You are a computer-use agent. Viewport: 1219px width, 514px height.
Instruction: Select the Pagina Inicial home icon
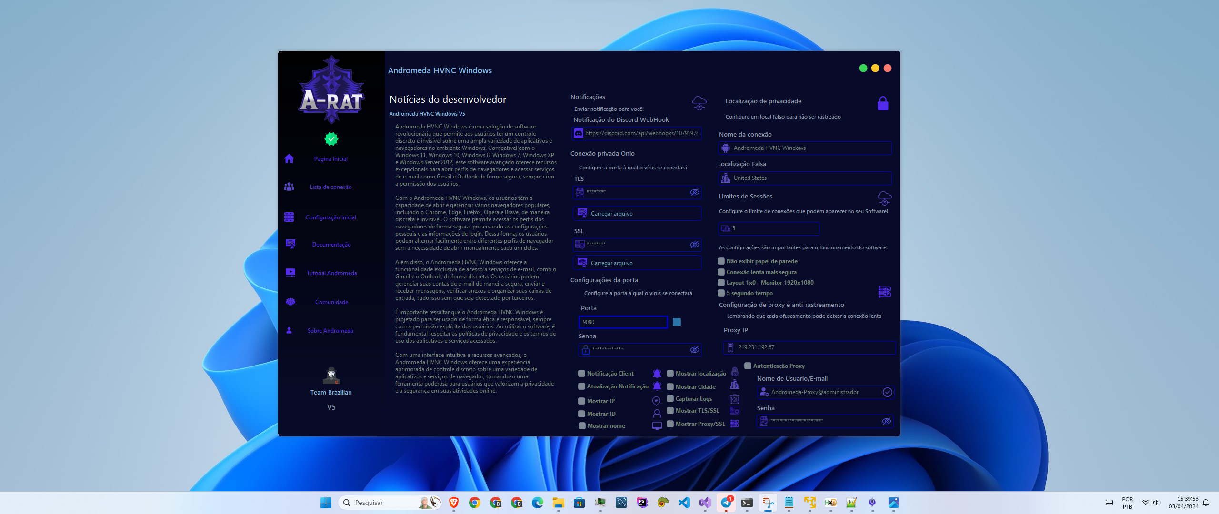click(x=289, y=158)
